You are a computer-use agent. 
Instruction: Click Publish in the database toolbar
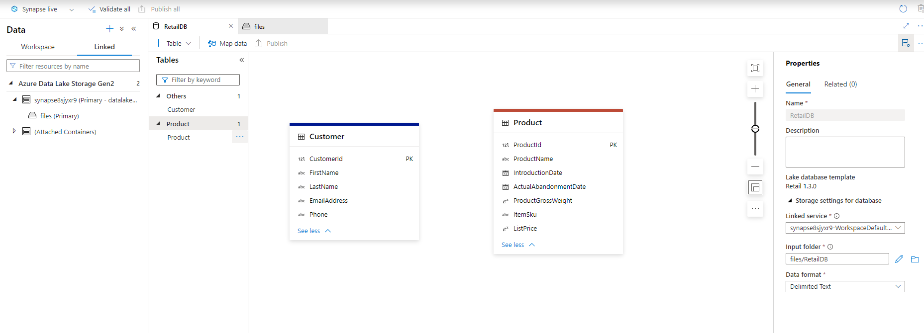coord(271,43)
